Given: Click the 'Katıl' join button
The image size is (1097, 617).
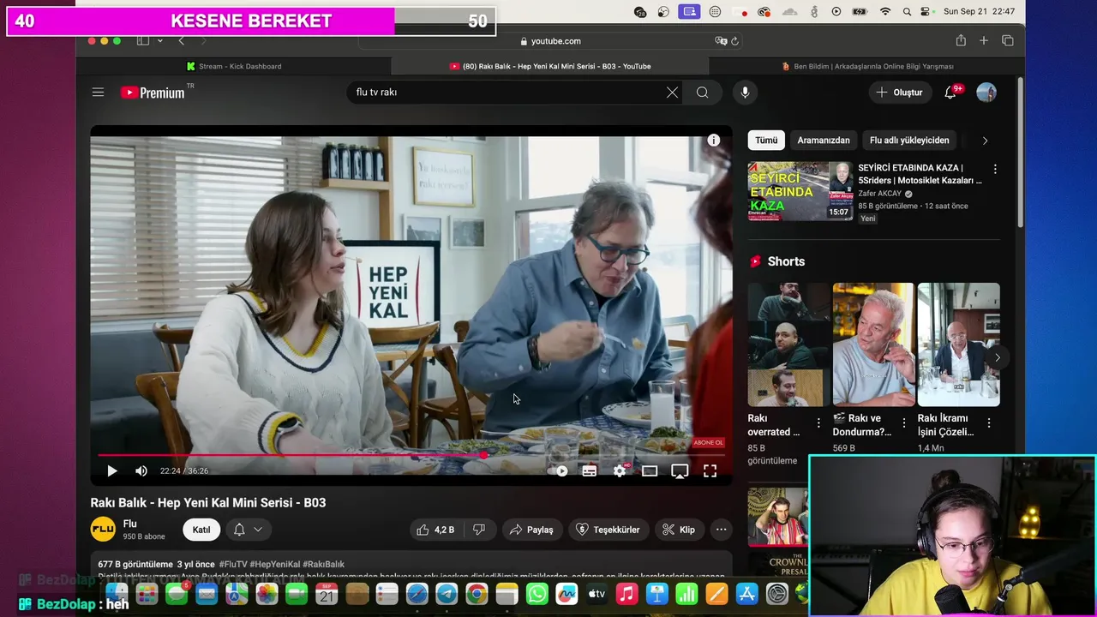Looking at the screenshot, I should (201, 530).
